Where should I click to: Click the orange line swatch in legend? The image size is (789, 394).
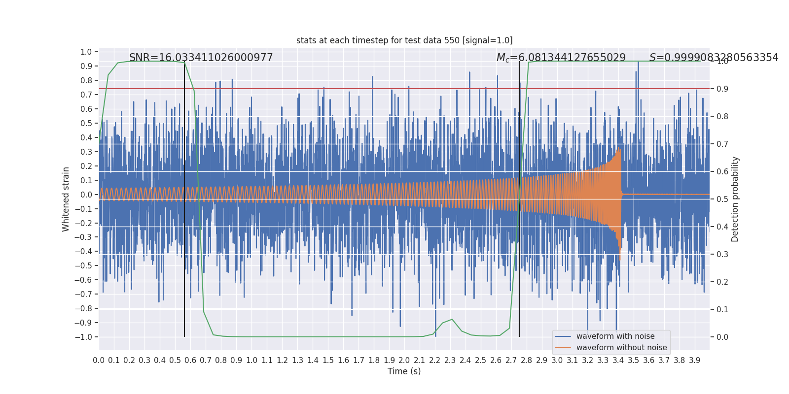pos(563,348)
